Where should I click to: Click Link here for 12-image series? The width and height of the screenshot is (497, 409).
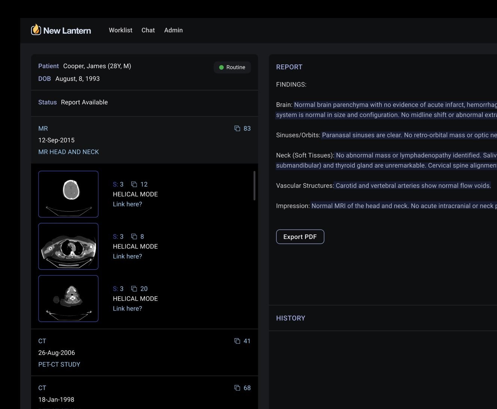(x=127, y=204)
